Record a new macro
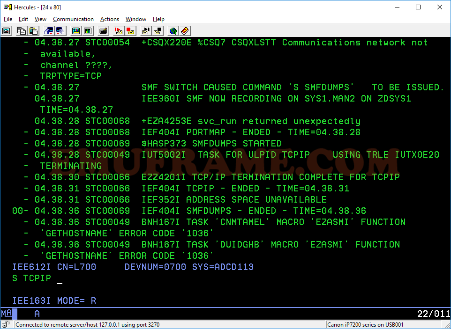The width and height of the screenshot is (451, 329). 118,31
